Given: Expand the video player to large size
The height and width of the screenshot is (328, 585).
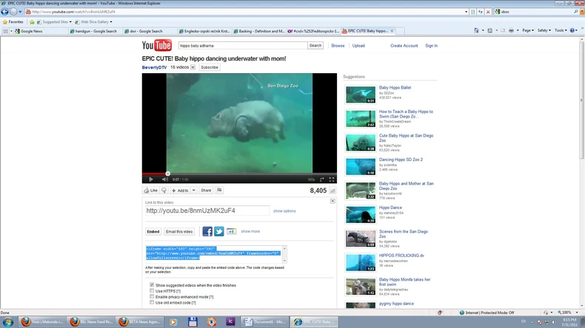Looking at the screenshot, I should click(321, 180).
